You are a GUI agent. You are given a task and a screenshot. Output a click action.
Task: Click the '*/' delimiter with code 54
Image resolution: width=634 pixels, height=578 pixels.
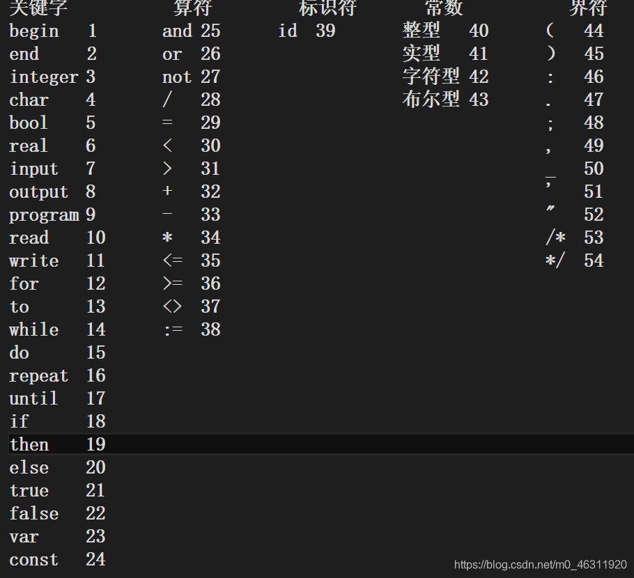[555, 260]
